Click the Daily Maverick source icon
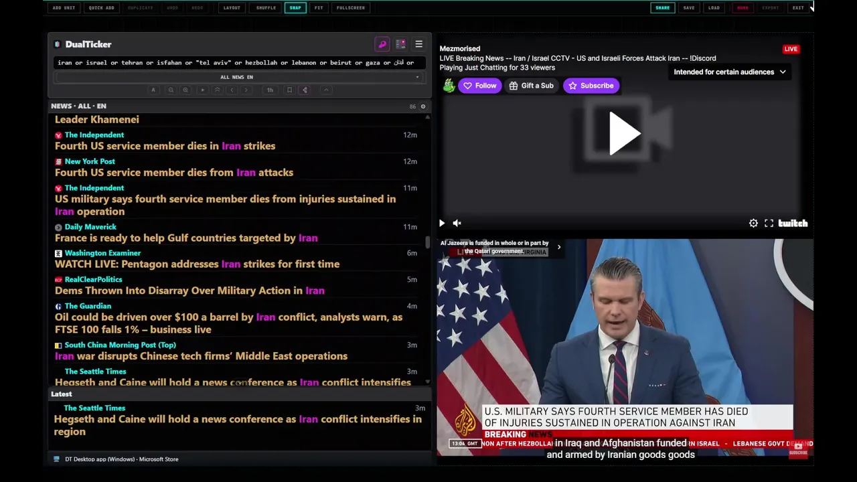 tap(58, 227)
